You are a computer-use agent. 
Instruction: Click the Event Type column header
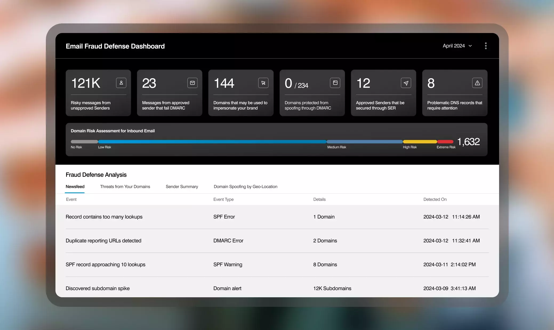coord(223,199)
